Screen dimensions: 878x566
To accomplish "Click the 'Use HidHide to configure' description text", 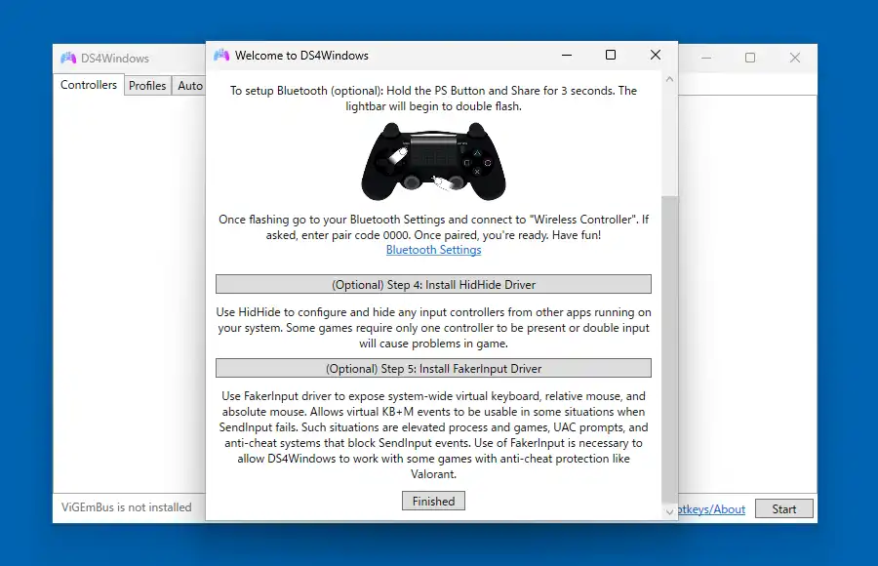I will pos(433,328).
